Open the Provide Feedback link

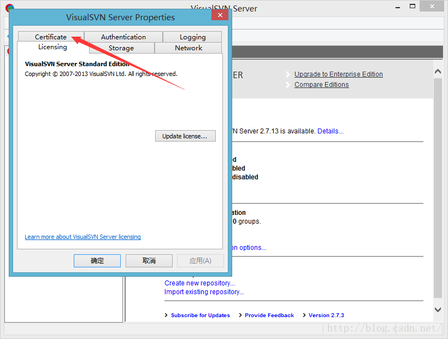(269, 315)
